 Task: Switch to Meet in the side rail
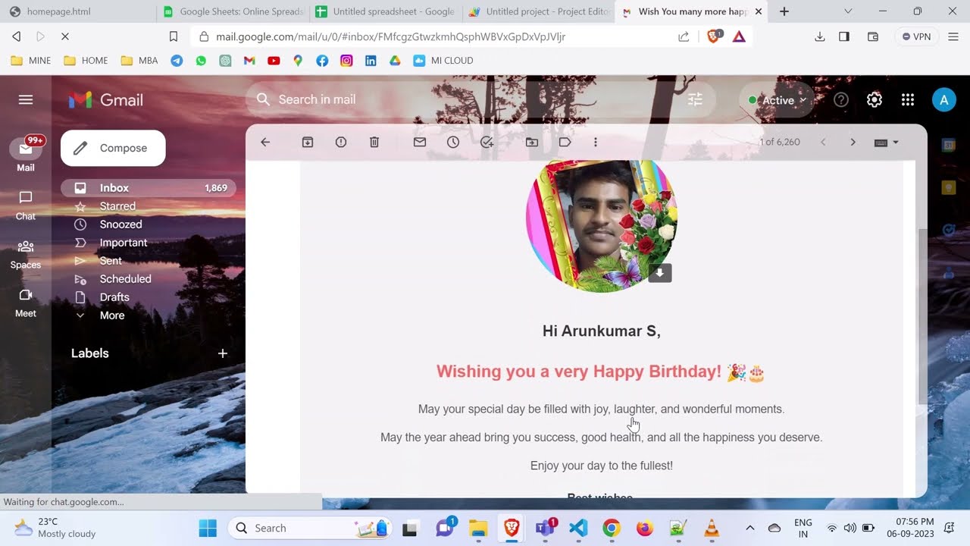(x=26, y=303)
